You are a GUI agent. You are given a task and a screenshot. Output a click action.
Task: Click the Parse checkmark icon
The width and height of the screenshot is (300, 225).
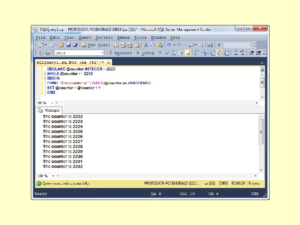167,53
